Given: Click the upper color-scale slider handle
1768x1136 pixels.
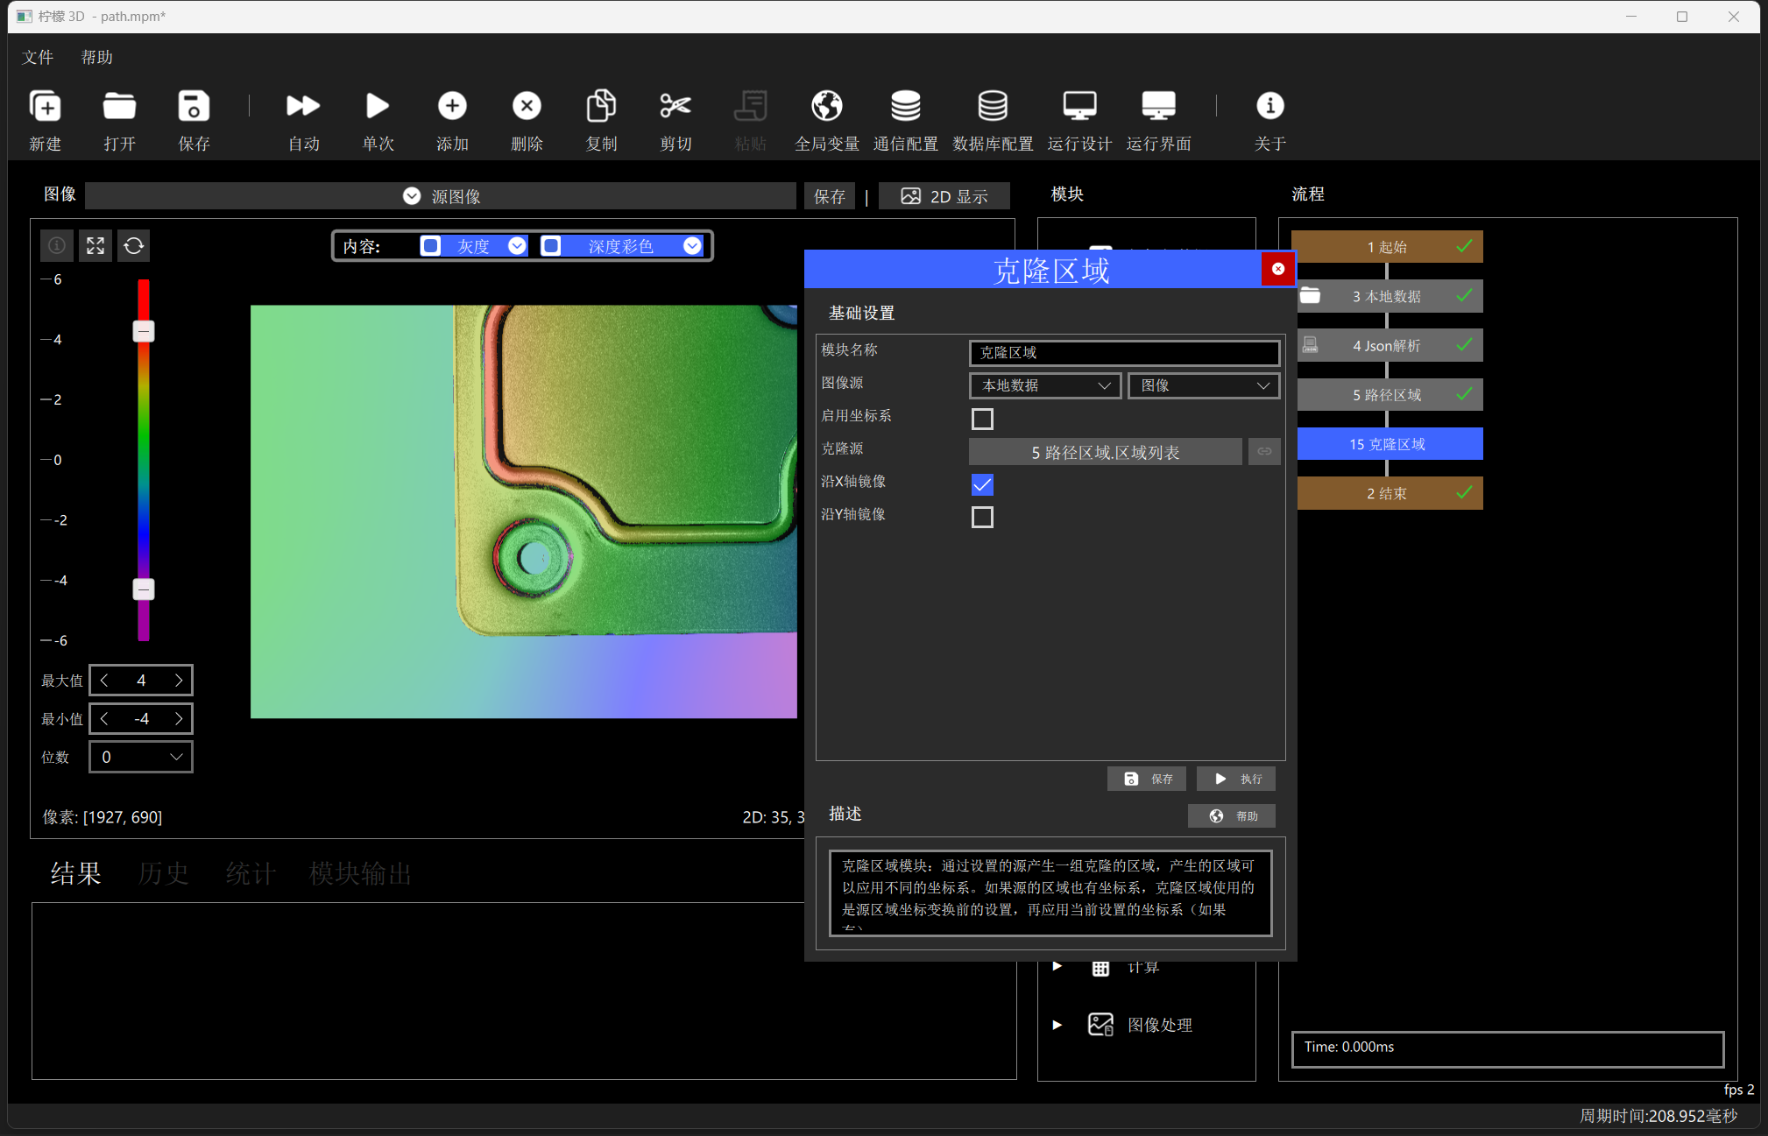Looking at the screenshot, I should pos(144,331).
